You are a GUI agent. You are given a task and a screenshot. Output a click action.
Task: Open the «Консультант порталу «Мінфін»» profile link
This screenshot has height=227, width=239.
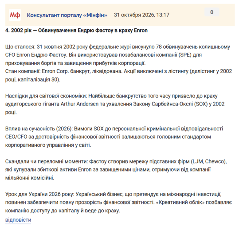tap(67, 15)
